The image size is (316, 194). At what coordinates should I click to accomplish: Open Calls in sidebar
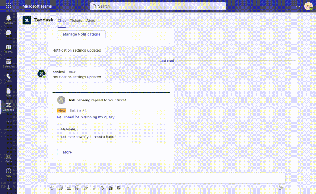[x=9, y=78]
